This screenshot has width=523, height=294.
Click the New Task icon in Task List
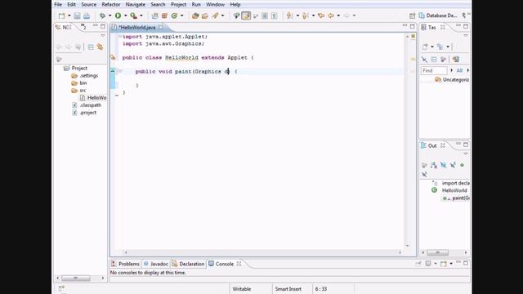coord(425,47)
